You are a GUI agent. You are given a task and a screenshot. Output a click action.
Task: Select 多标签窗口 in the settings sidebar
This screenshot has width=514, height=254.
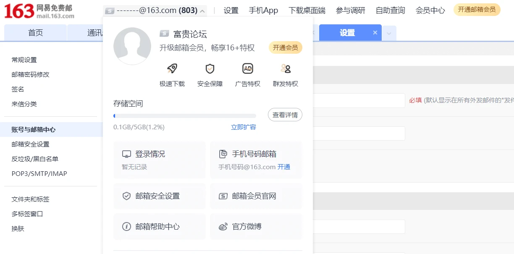(27, 214)
